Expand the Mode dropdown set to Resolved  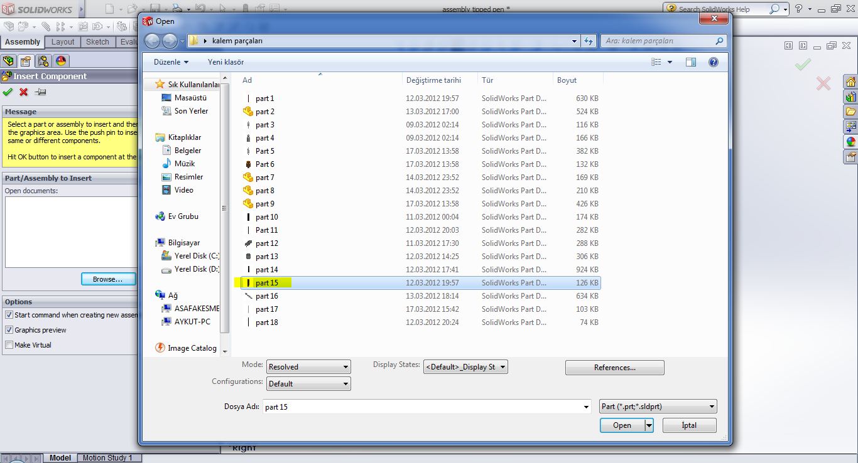(308, 367)
